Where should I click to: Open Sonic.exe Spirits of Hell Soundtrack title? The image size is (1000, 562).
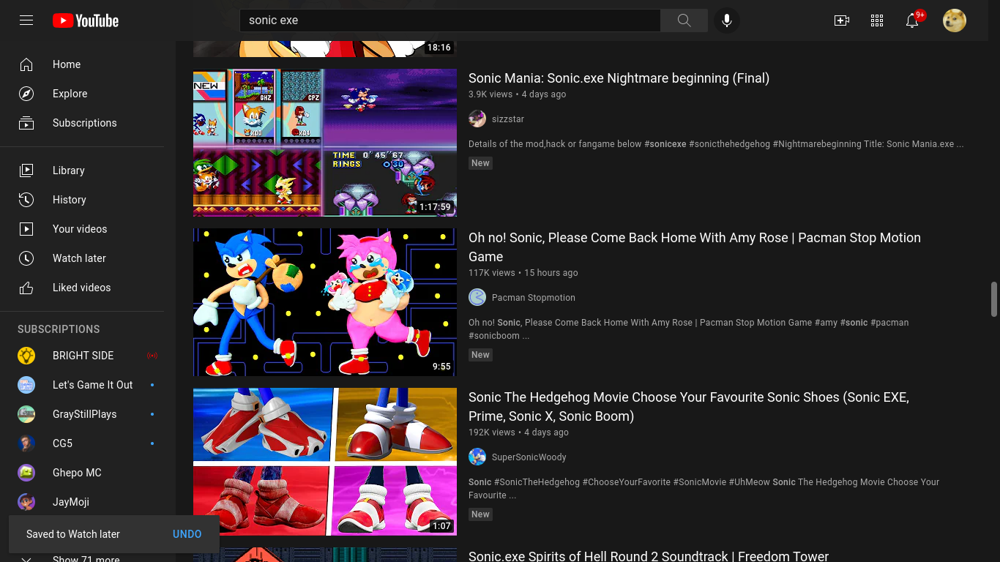[649, 556]
